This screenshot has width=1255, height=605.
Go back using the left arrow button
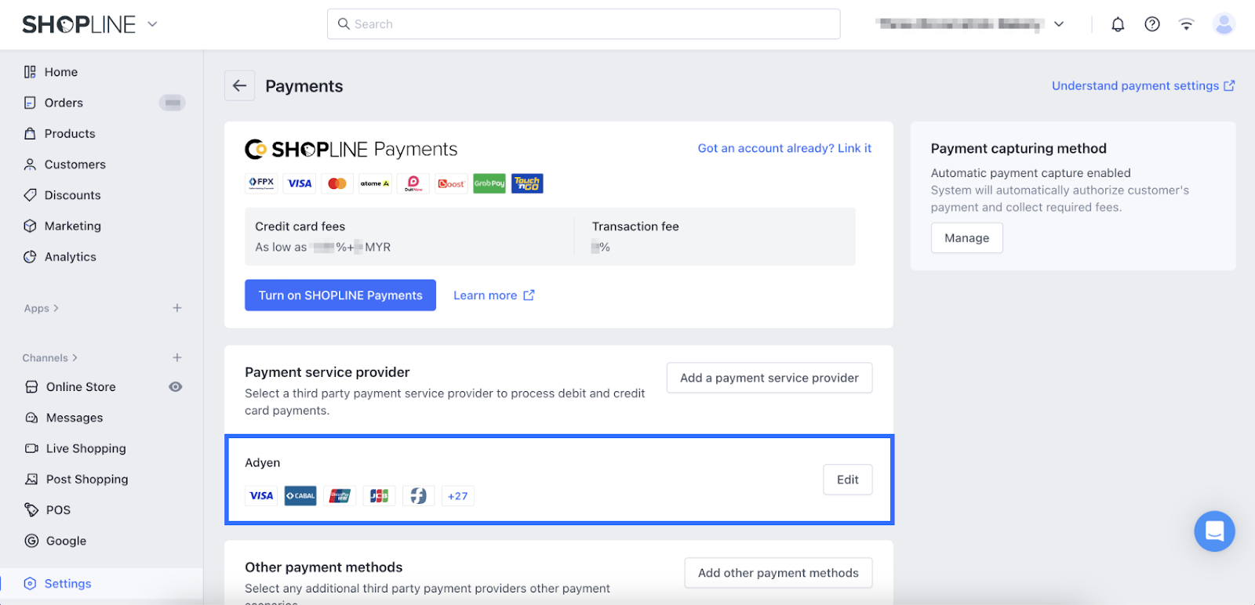point(240,85)
